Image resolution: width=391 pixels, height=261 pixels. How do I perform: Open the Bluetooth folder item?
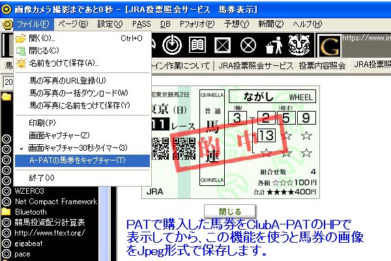tap(31, 212)
